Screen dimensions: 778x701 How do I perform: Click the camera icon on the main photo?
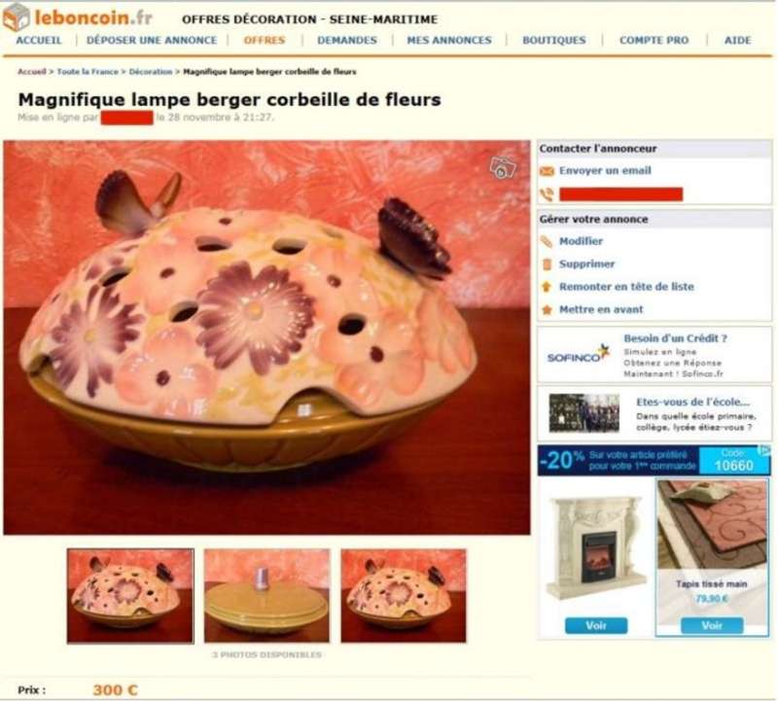tap(503, 167)
